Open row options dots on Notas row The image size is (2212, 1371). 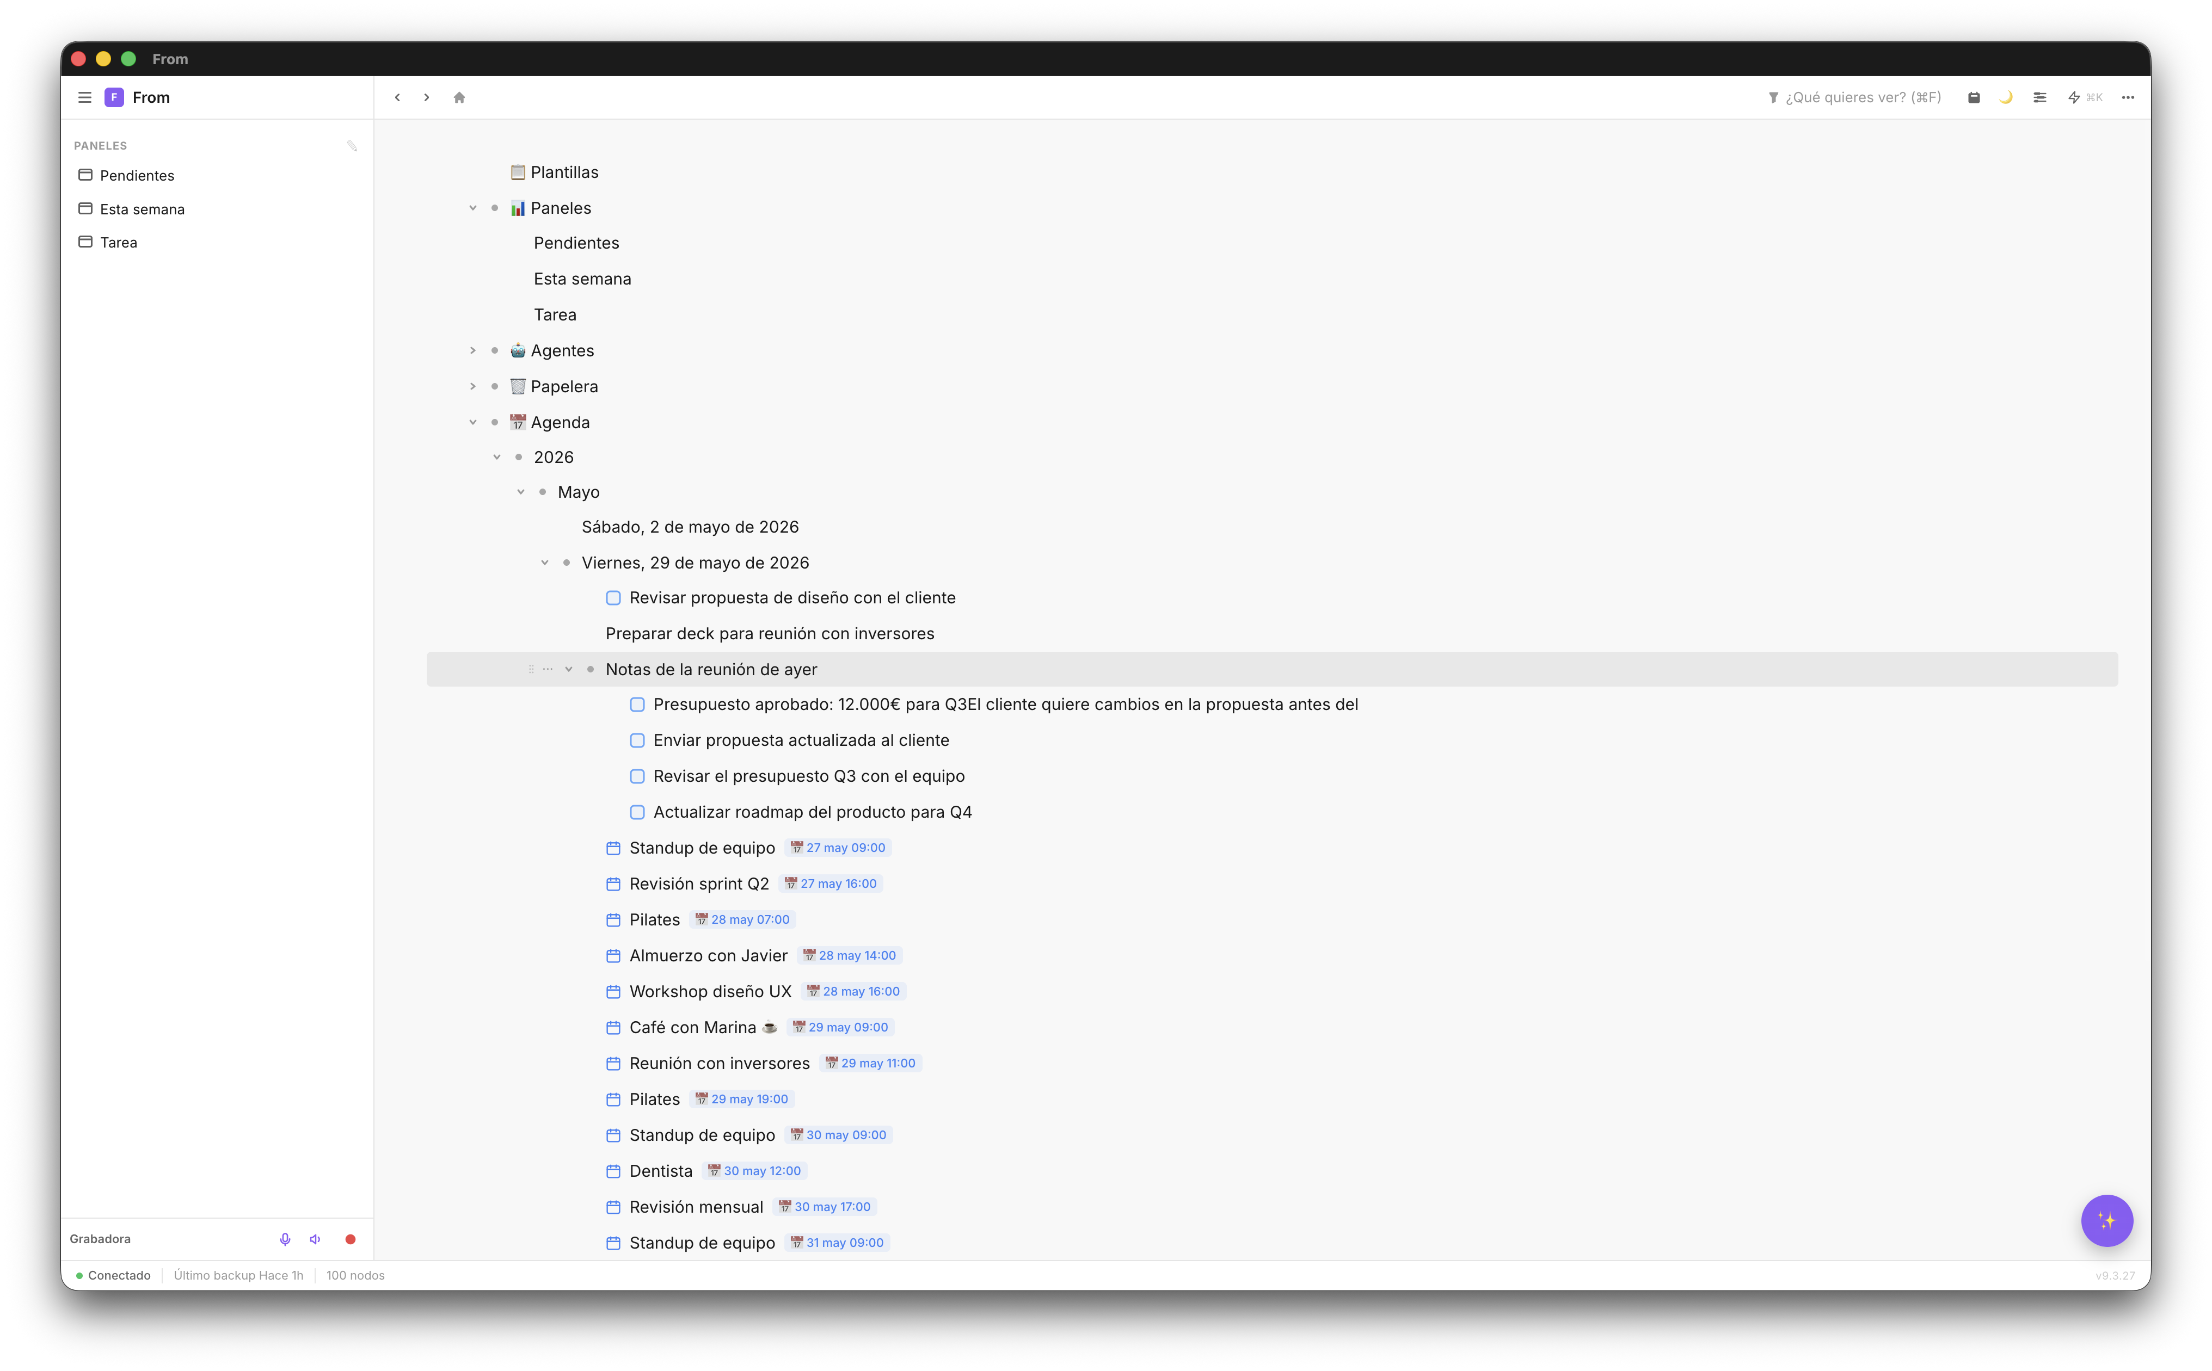548,669
